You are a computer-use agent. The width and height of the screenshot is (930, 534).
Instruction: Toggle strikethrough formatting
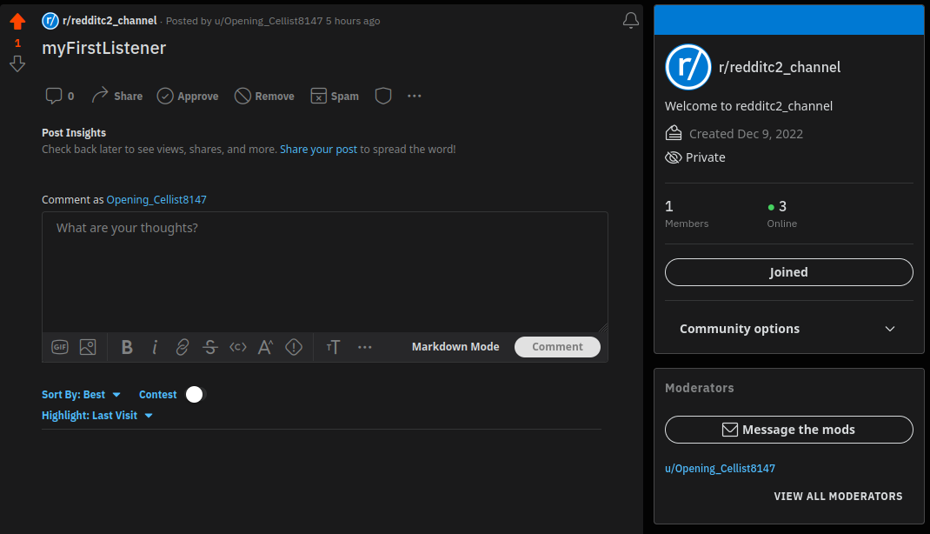pyautogui.click(x=210, y=347)
